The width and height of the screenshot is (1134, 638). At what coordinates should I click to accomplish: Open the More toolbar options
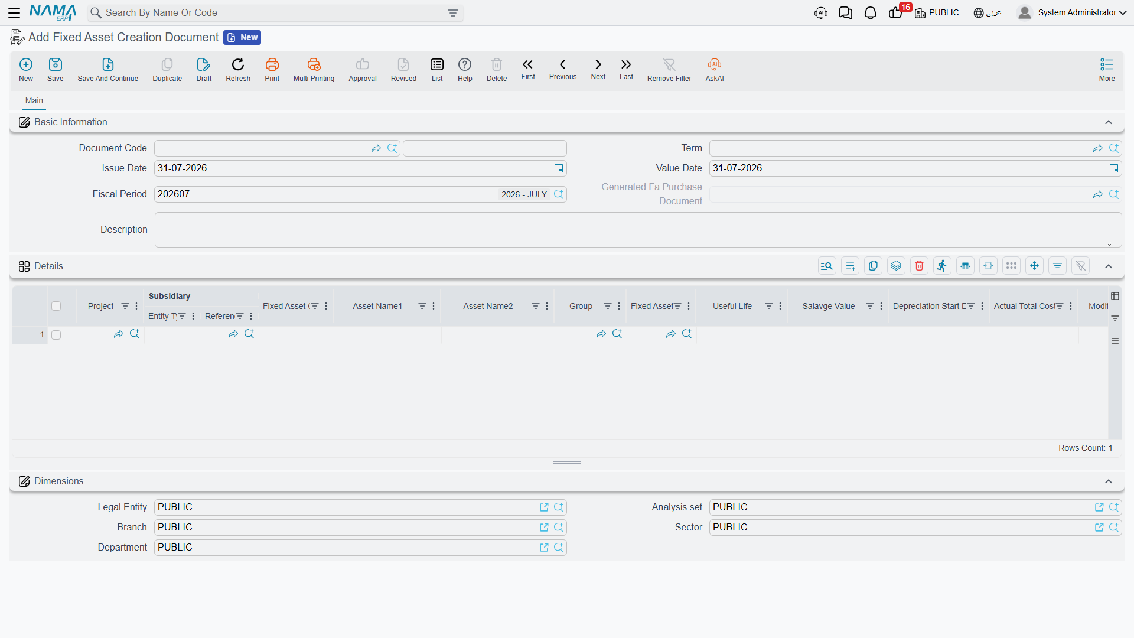tap(1107, 70)
